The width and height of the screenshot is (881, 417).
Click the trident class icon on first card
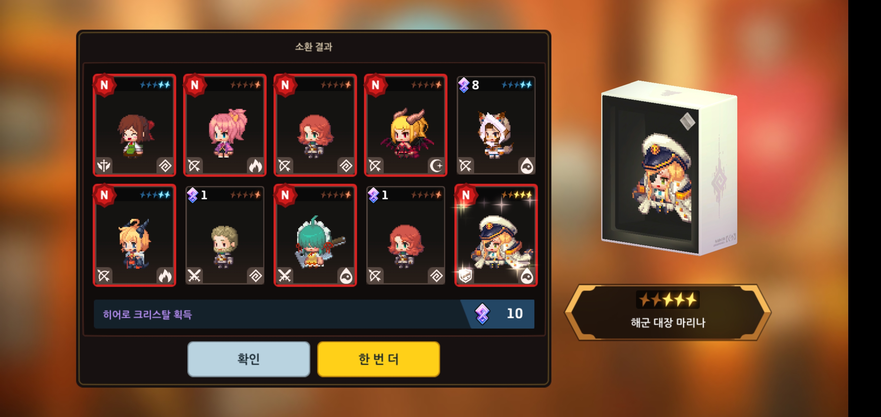coord(104,166)
